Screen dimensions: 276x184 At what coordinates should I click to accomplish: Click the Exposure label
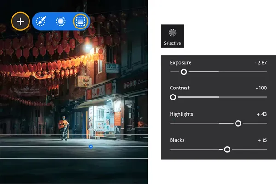coord(181,62)
